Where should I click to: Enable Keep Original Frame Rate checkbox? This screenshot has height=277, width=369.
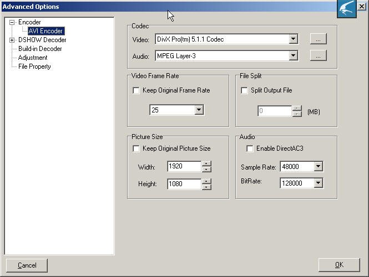tap(137, 90)
